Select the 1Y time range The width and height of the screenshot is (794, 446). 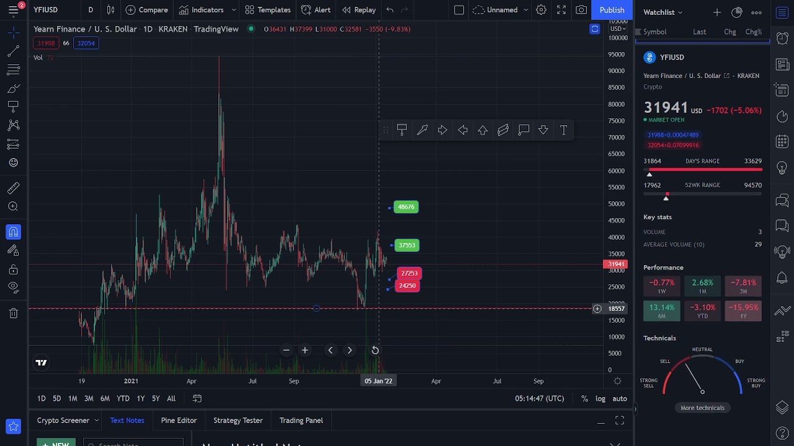pyautogui.click(x=141, y=398)
